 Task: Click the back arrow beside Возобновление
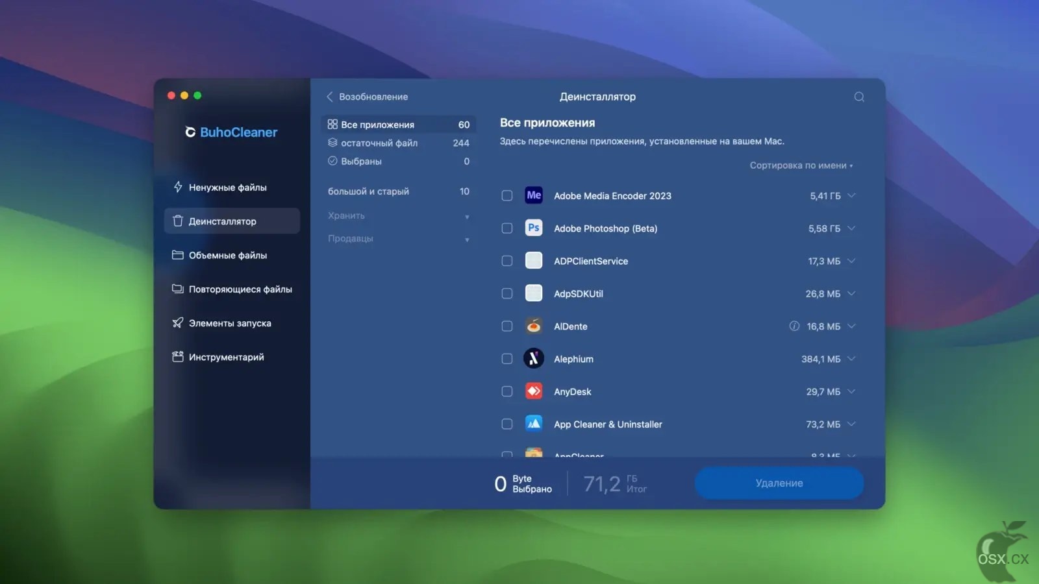click(x=330, y=97)
